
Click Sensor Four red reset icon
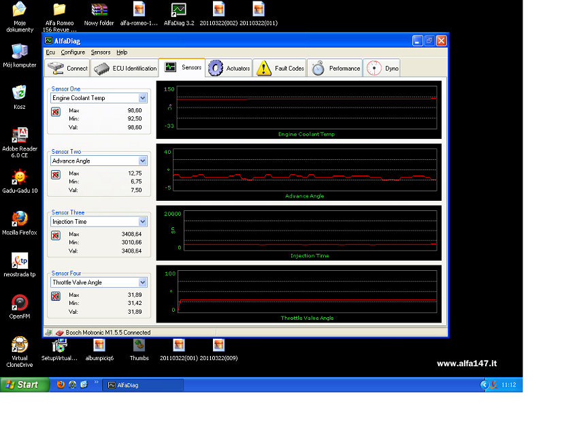pos(56,296)
